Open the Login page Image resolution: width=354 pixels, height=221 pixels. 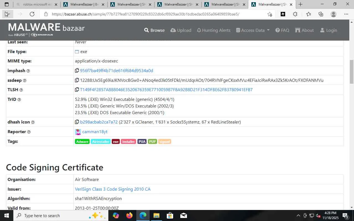329,30
